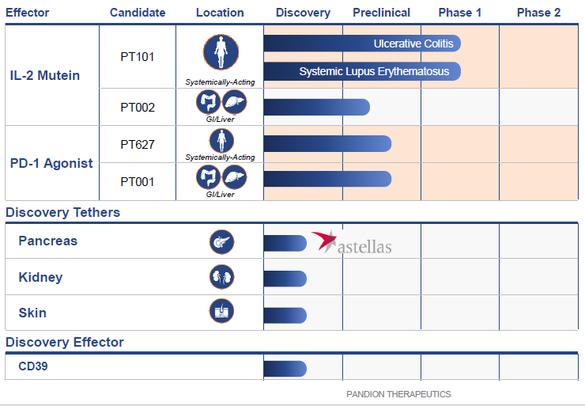This screenshot has height=406, width=585.
Task: Click the IL-2 Mutein effector label
Action: (x=45, y=76)
